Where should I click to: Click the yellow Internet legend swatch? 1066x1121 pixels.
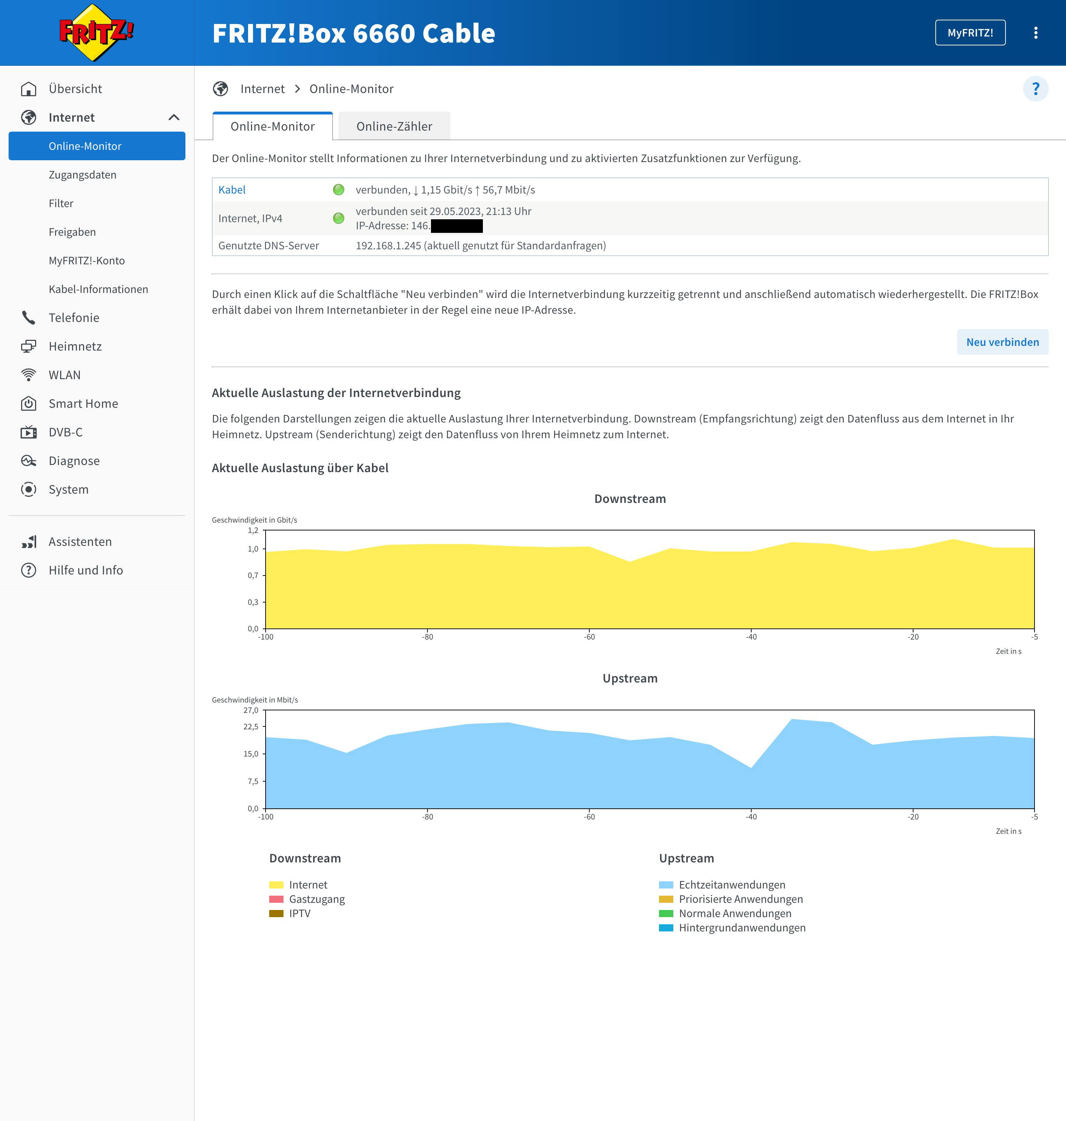tap(276, 885)
